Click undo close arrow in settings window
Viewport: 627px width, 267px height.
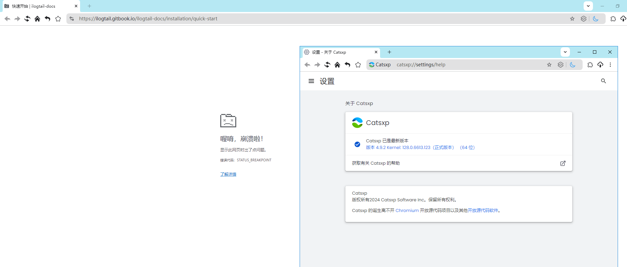(x=347, y=65)
